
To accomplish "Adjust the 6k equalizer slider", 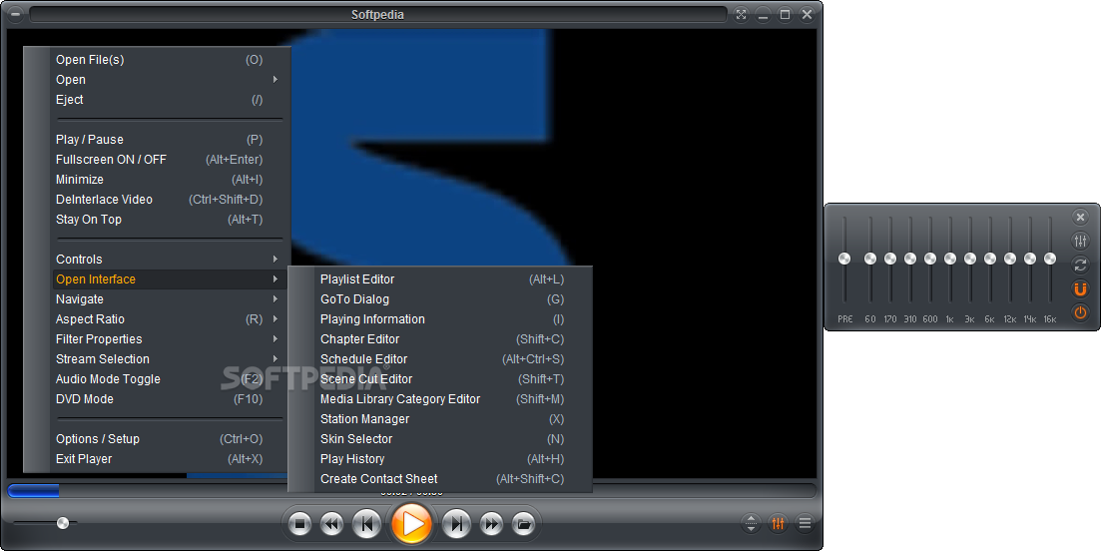I will [x=990, y=259].
